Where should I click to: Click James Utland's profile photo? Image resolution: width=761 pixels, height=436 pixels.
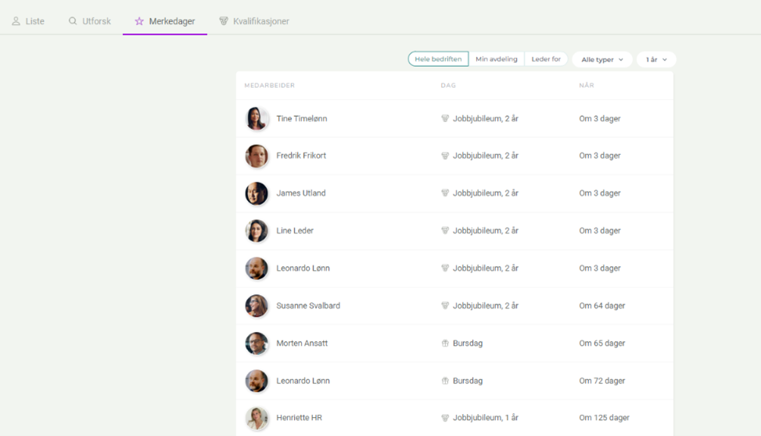click(257, 193)
